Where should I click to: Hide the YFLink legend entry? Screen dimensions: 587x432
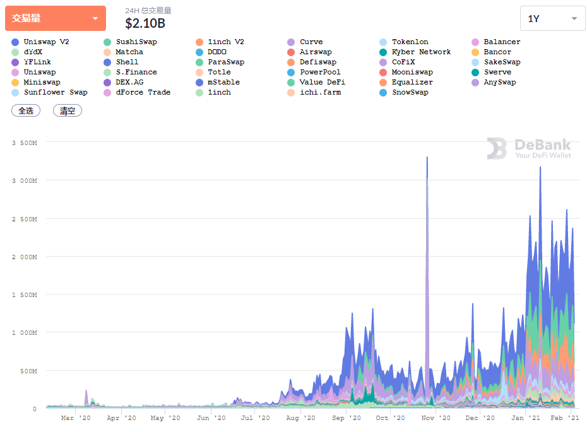[31, 62]
